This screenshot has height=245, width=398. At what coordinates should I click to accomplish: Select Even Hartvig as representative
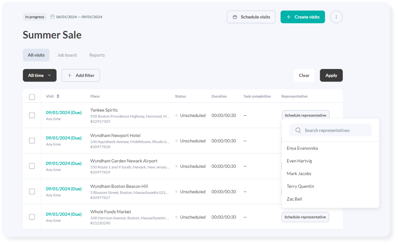[299, 161]
